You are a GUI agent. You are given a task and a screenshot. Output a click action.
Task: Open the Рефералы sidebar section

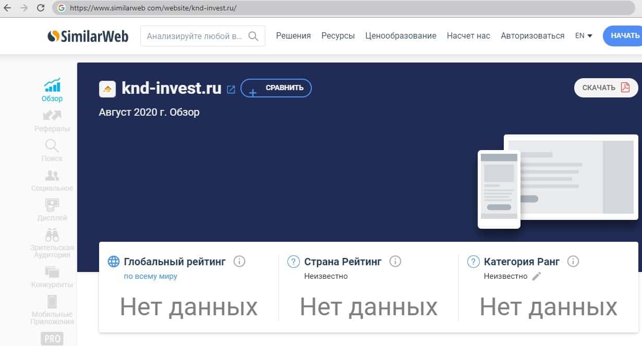tap(52, 121)
